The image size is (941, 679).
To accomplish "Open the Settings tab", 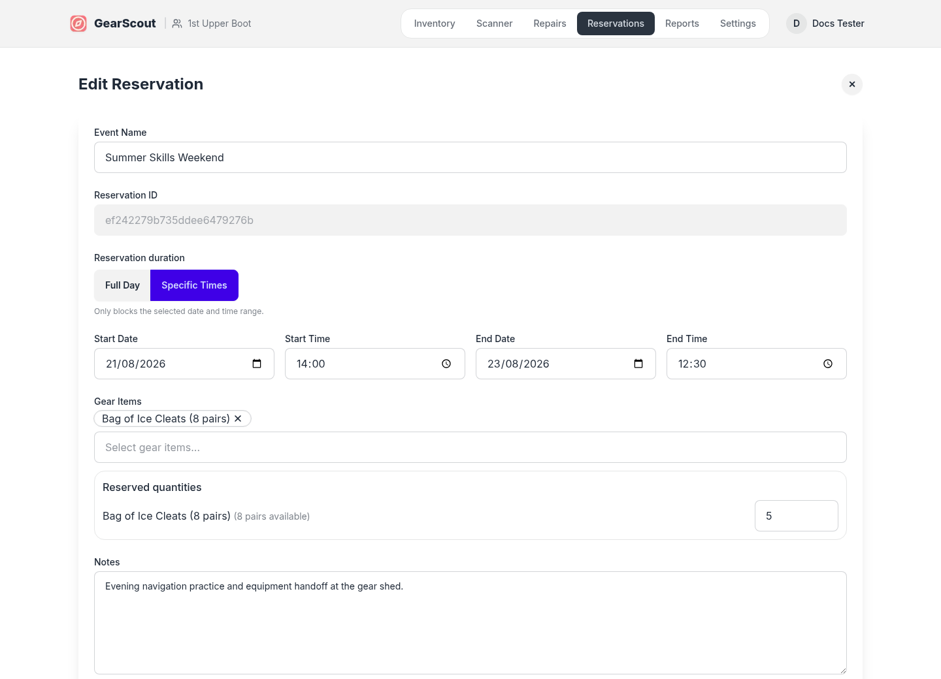I will tap(738, 24).
